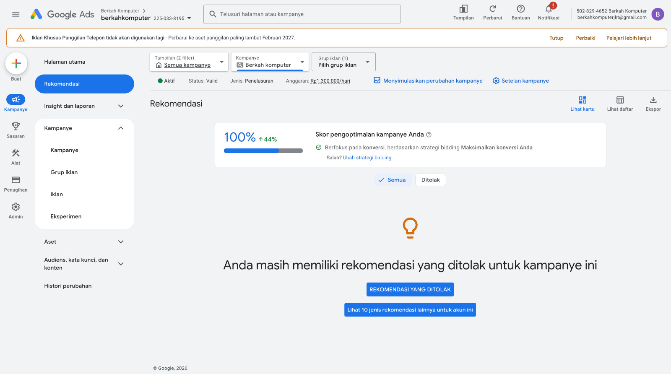Image resolution: width=671 pixels, height=374 pixels.
Task: Click Pelajari lebih lanjut link
Action: click(x=629, y=38)
